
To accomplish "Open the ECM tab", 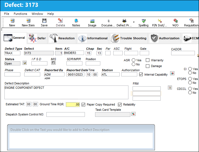I will click(x=190, y=38).
